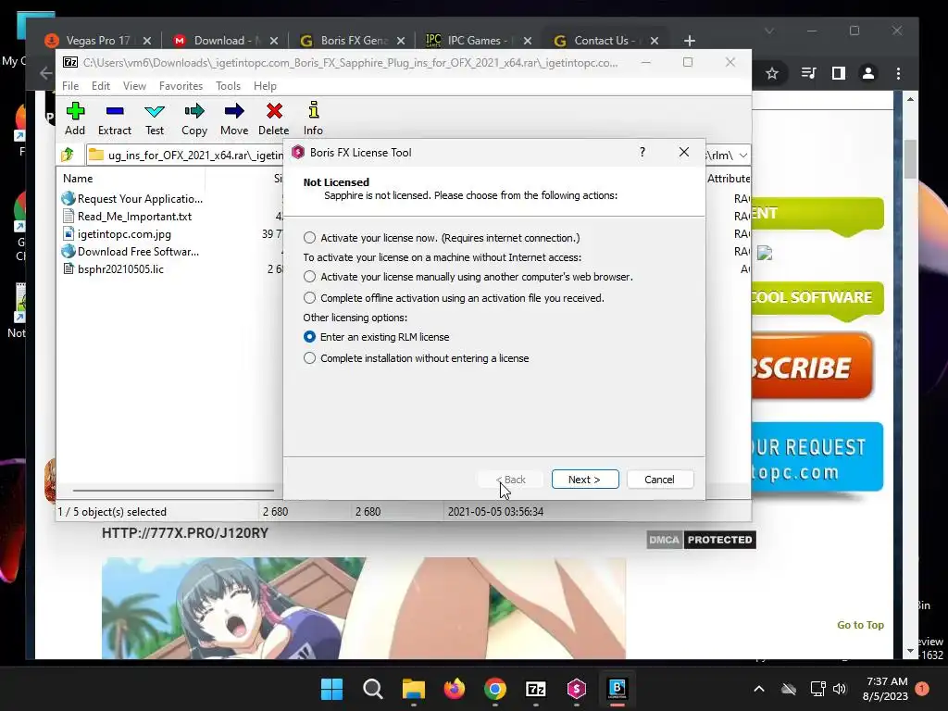Select file bsphr20210505.lic
This screenshot has height=711, width=948.
(x=120, y=269)
